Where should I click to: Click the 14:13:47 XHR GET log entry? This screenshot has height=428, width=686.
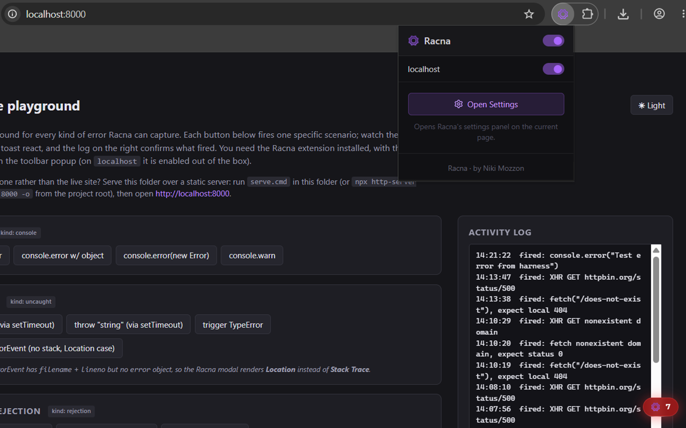click(x=558, y=283)
